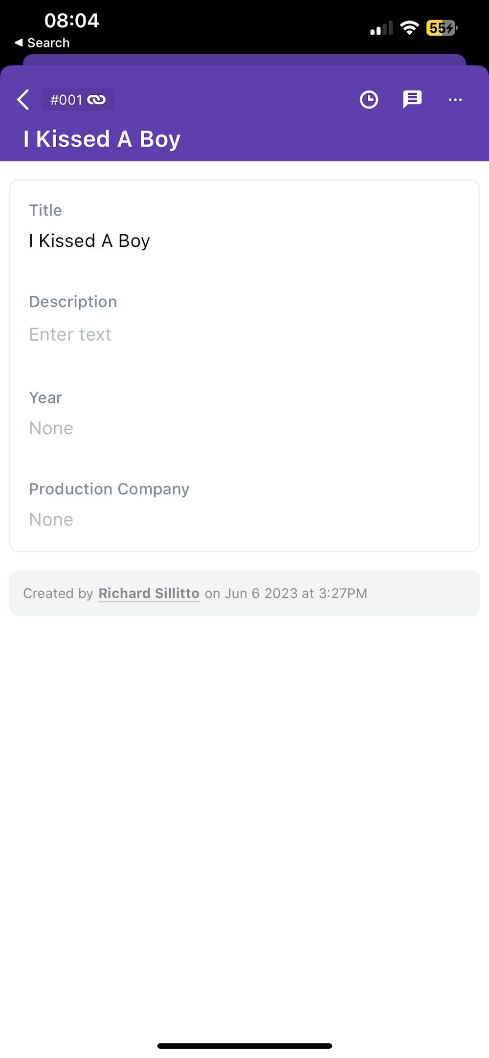Tap the background sheet behind the record
This screenshot has height=1058, width=489.
click(x=244, y=59)
